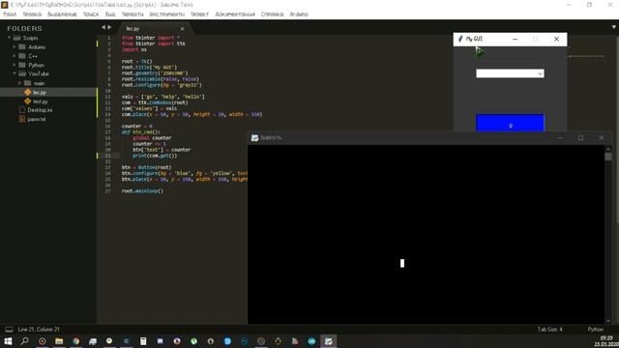Image resolution: width=619 pixels, height=348 pixels.
Task: Click the 'import os' code line
Action: 134,49
